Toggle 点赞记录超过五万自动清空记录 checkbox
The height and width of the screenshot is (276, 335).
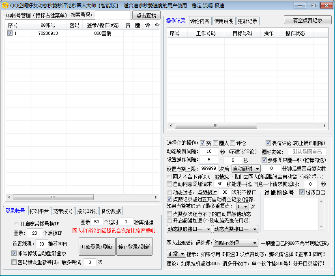[170, 199]
